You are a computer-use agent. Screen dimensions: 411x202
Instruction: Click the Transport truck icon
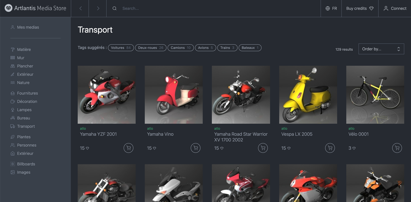pyautogui.click(x=13, y=126)
